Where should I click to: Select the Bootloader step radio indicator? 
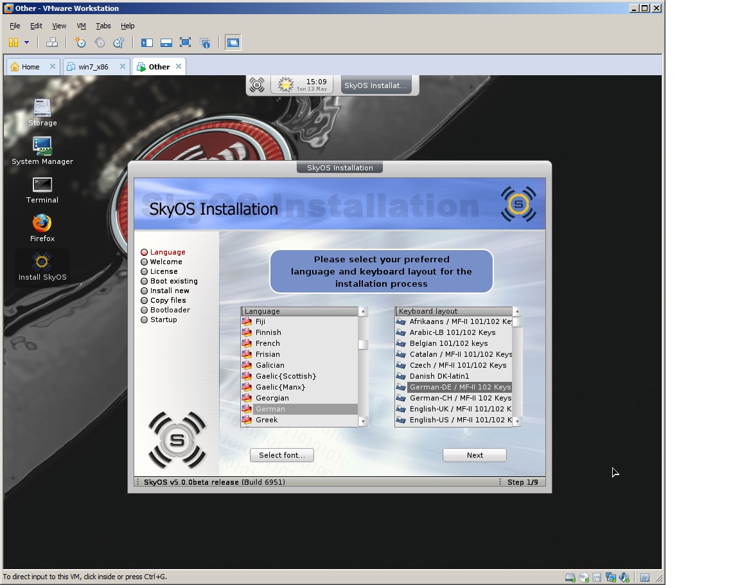(145, 310)
